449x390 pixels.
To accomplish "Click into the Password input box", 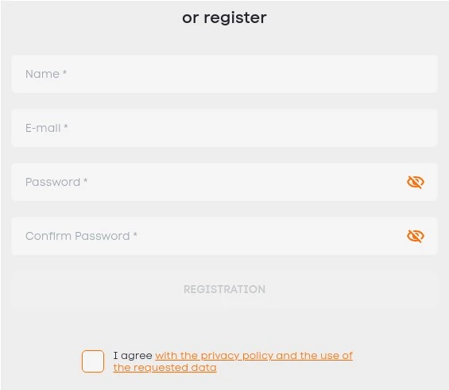I will [x=224, y=182].
